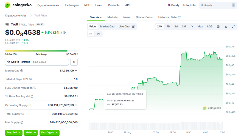Show Max Supply info icon
241x137 pixels.
click(x=22, y=122)
